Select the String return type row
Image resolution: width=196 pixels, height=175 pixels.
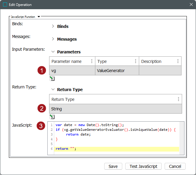(x=115, y=109)
